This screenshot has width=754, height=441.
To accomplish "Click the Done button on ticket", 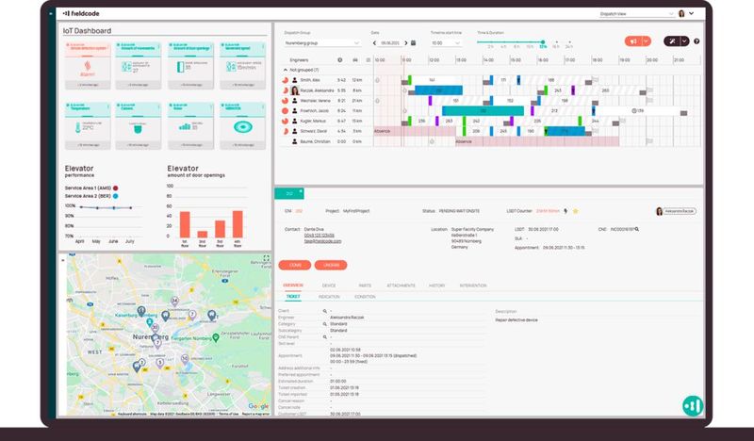I will [295, 265].
